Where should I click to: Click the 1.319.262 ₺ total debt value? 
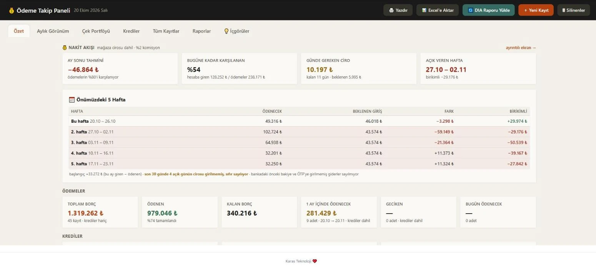coord(85,213)
